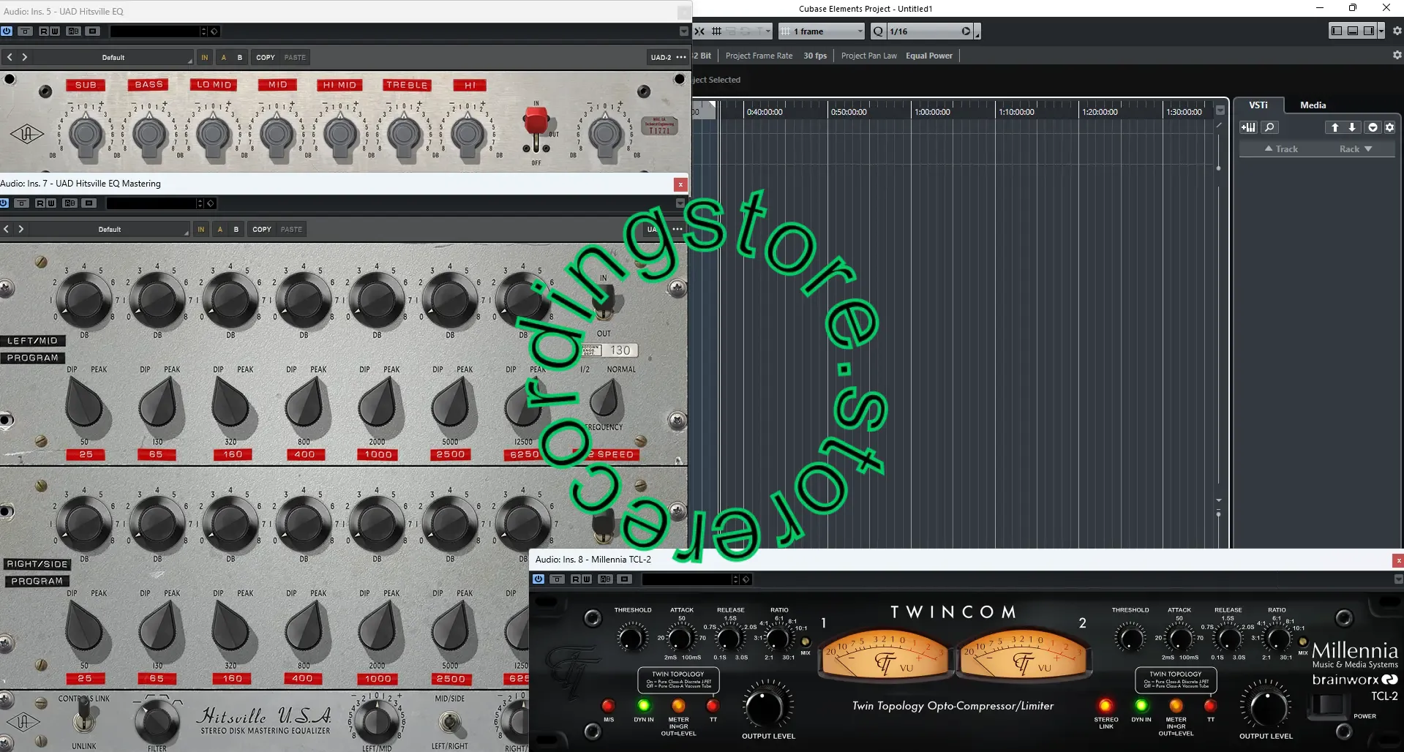
Task: Click COPY in Hitsville EQ toolbar
Action: pos(266,57)
